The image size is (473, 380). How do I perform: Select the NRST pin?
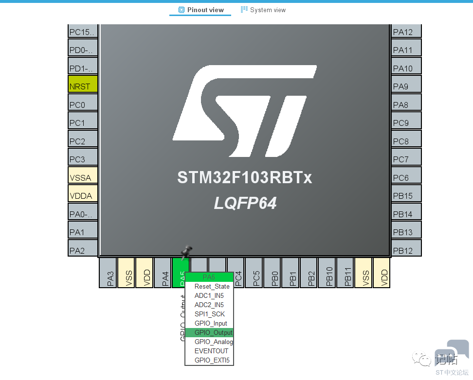click(x=83, y=84)
